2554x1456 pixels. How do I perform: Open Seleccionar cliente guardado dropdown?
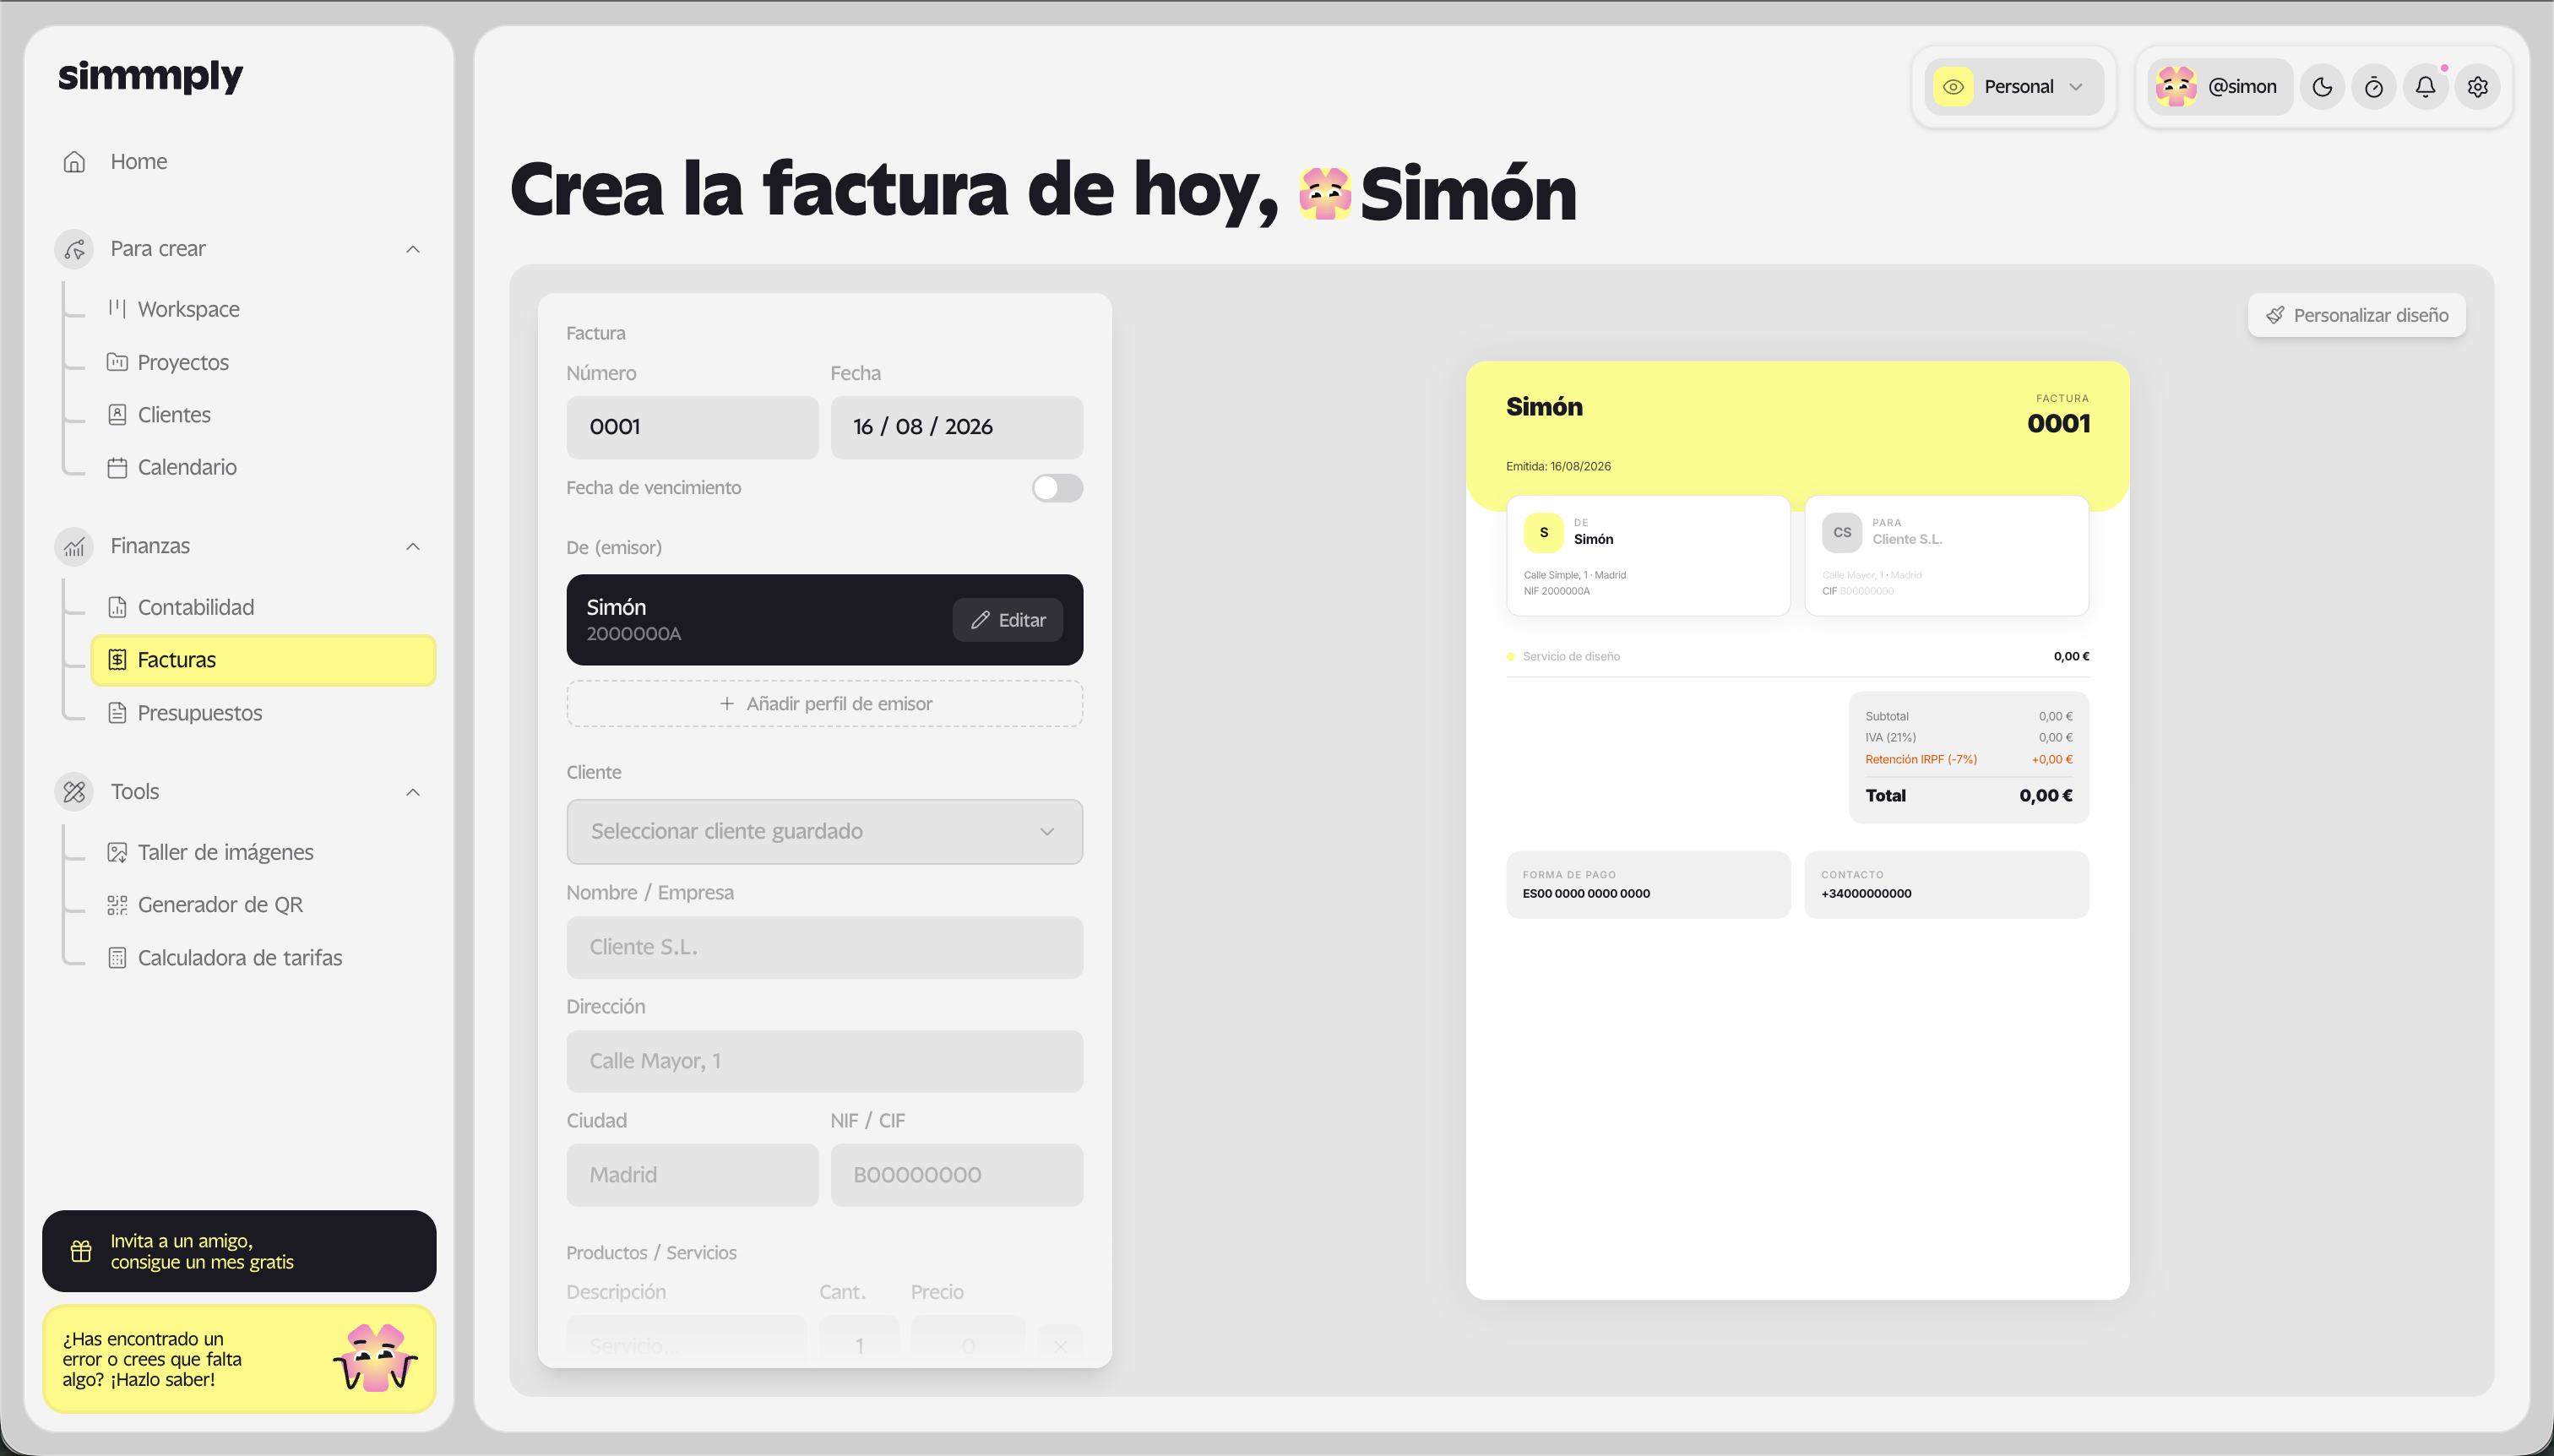[x=824, y=832]
